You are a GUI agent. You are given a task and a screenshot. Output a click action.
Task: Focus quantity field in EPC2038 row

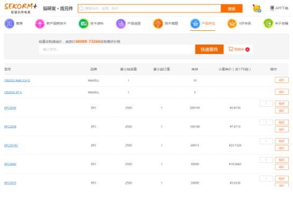(266, 122)
